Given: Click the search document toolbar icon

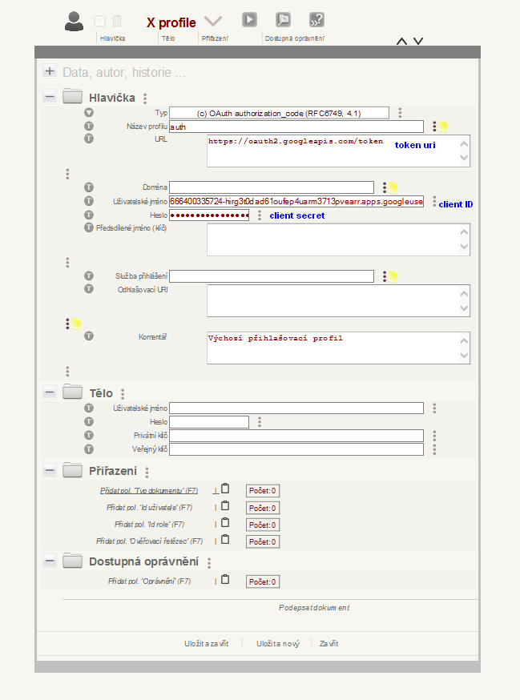Looking at the screenshot, I should [283, 20].
